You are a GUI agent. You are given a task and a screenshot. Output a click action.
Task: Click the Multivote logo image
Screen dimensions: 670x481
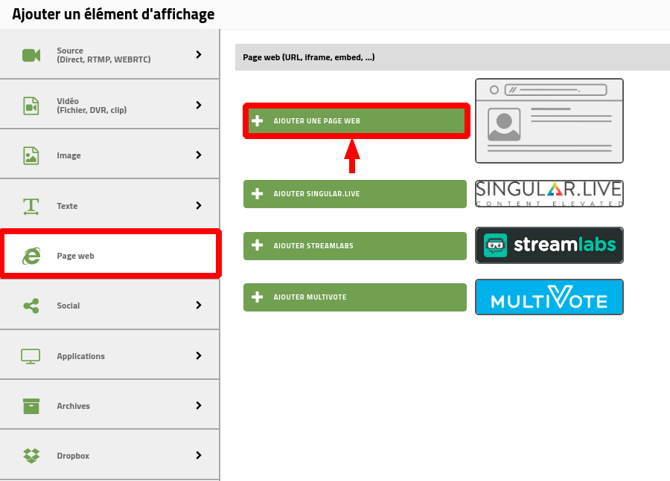pos(549,297)
